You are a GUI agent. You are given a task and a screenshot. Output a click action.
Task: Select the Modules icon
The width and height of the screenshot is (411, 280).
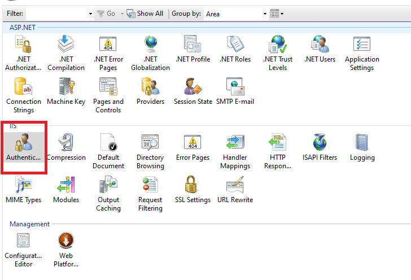click(66, 190)
